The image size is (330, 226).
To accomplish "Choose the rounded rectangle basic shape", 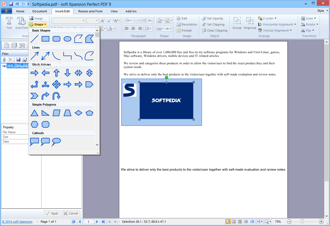I will tap(56, 39).
